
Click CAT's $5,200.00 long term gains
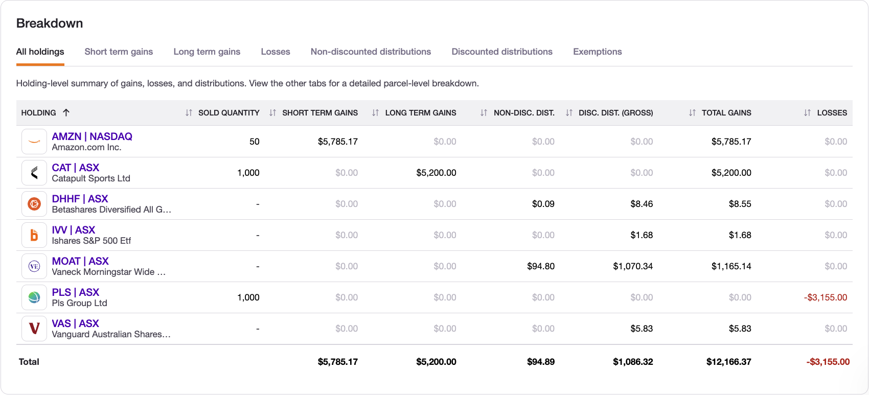coord(436,173)
